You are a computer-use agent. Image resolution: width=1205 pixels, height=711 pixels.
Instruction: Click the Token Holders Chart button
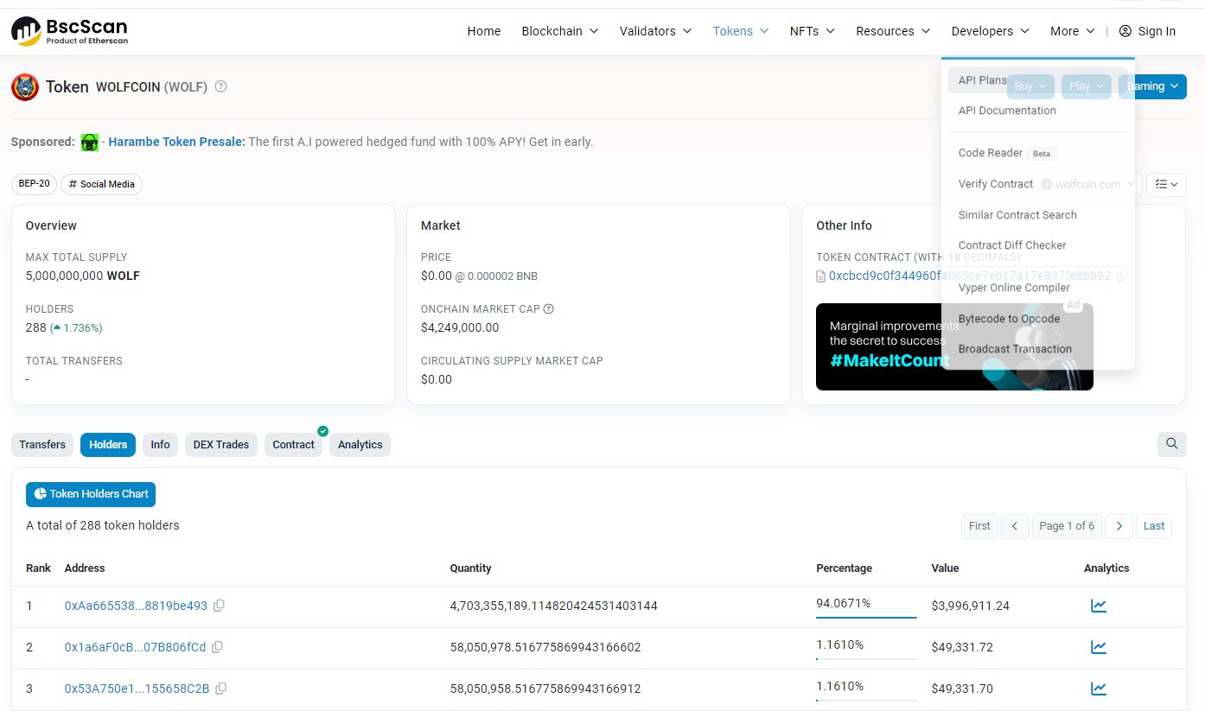pyautogui.click(x=91, y=494)
